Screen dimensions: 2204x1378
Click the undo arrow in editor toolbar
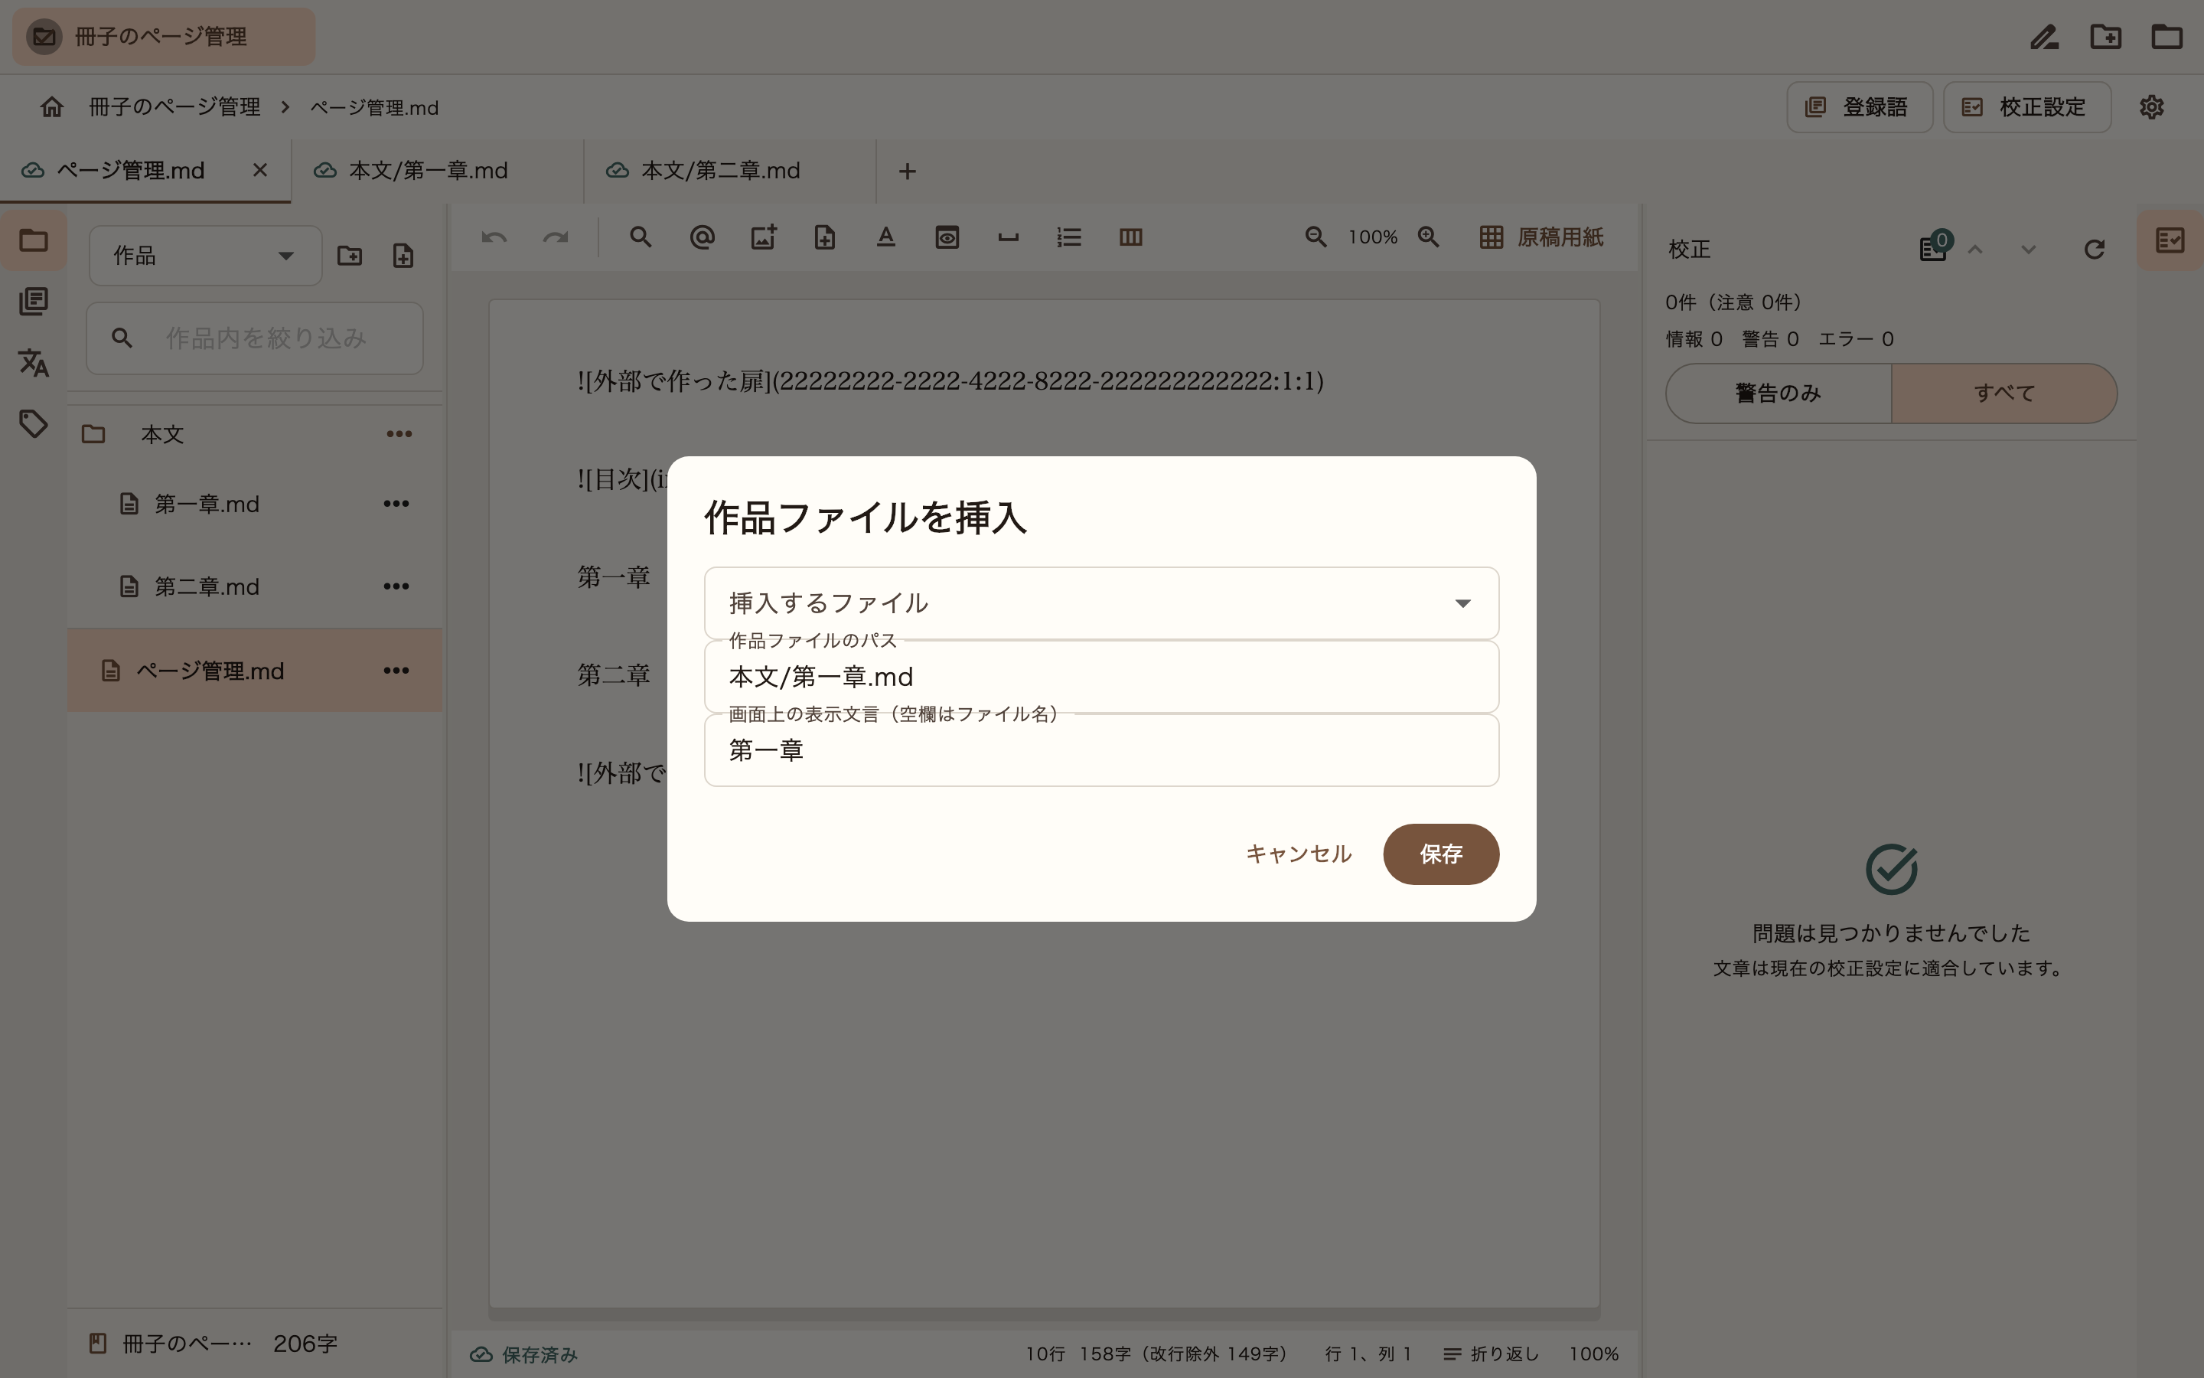[494, 238]
